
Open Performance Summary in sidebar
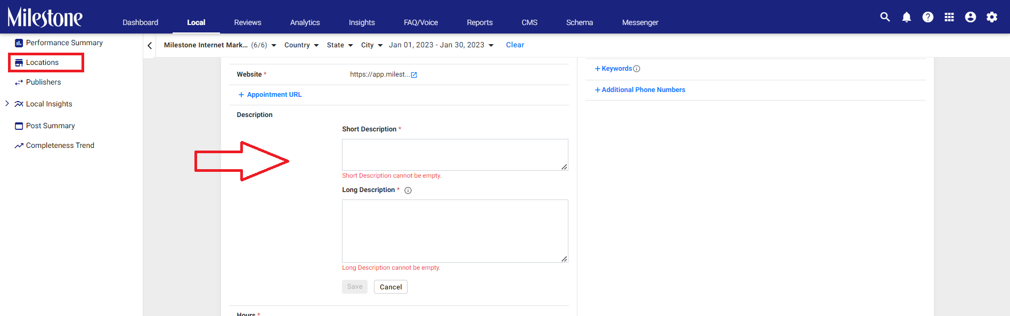pos(64,43)
